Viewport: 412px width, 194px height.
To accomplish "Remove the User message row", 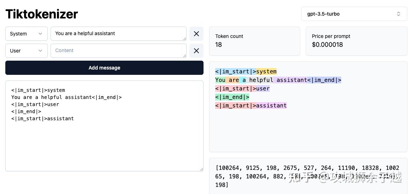I will (x=196, y=51).
